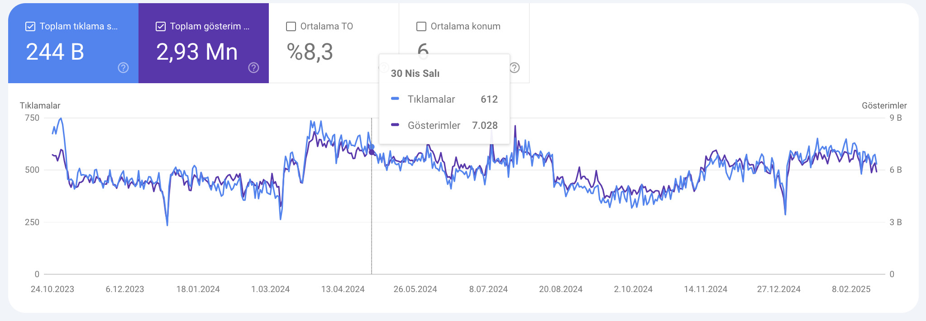926x321 pixels.
Task: Click the 26.05.2024 date label
Action: click(x=415, y=289)
